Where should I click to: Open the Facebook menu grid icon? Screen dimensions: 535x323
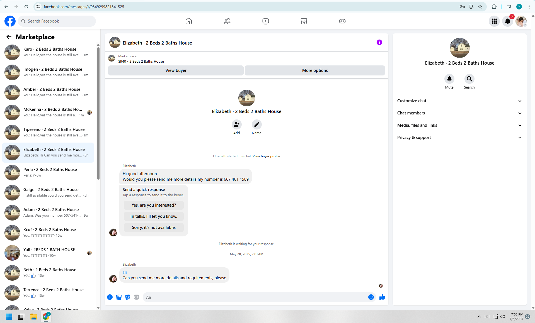coord(494,21)
